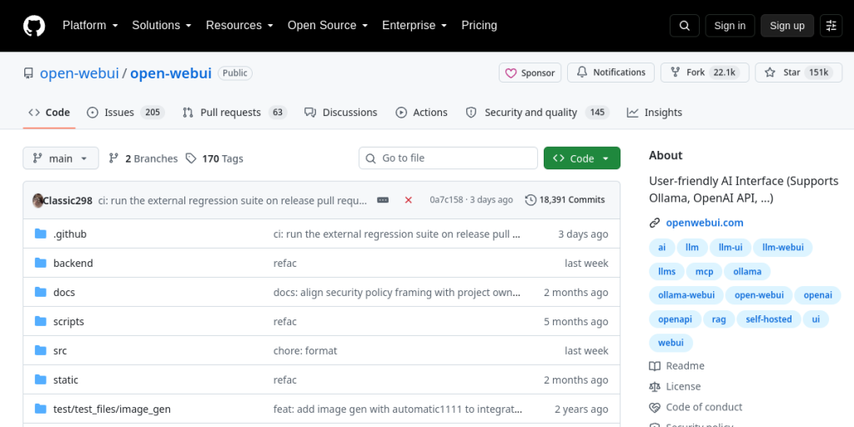Open the Open Source dropdown menu
The image size is (854, 427).
(328, 26)
